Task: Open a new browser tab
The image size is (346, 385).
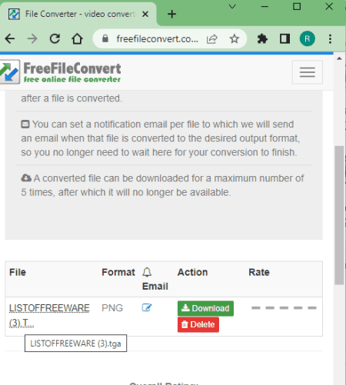Action: point(171,14)
